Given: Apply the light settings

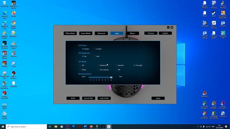Looking at the screenshot, I should pos(158,98).
